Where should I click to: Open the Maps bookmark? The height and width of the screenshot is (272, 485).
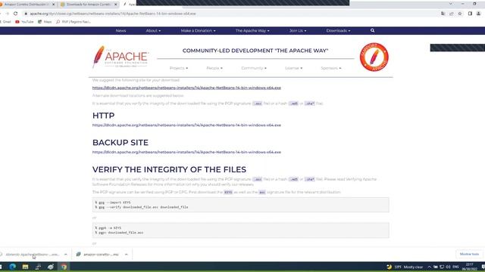pos(45,22)
